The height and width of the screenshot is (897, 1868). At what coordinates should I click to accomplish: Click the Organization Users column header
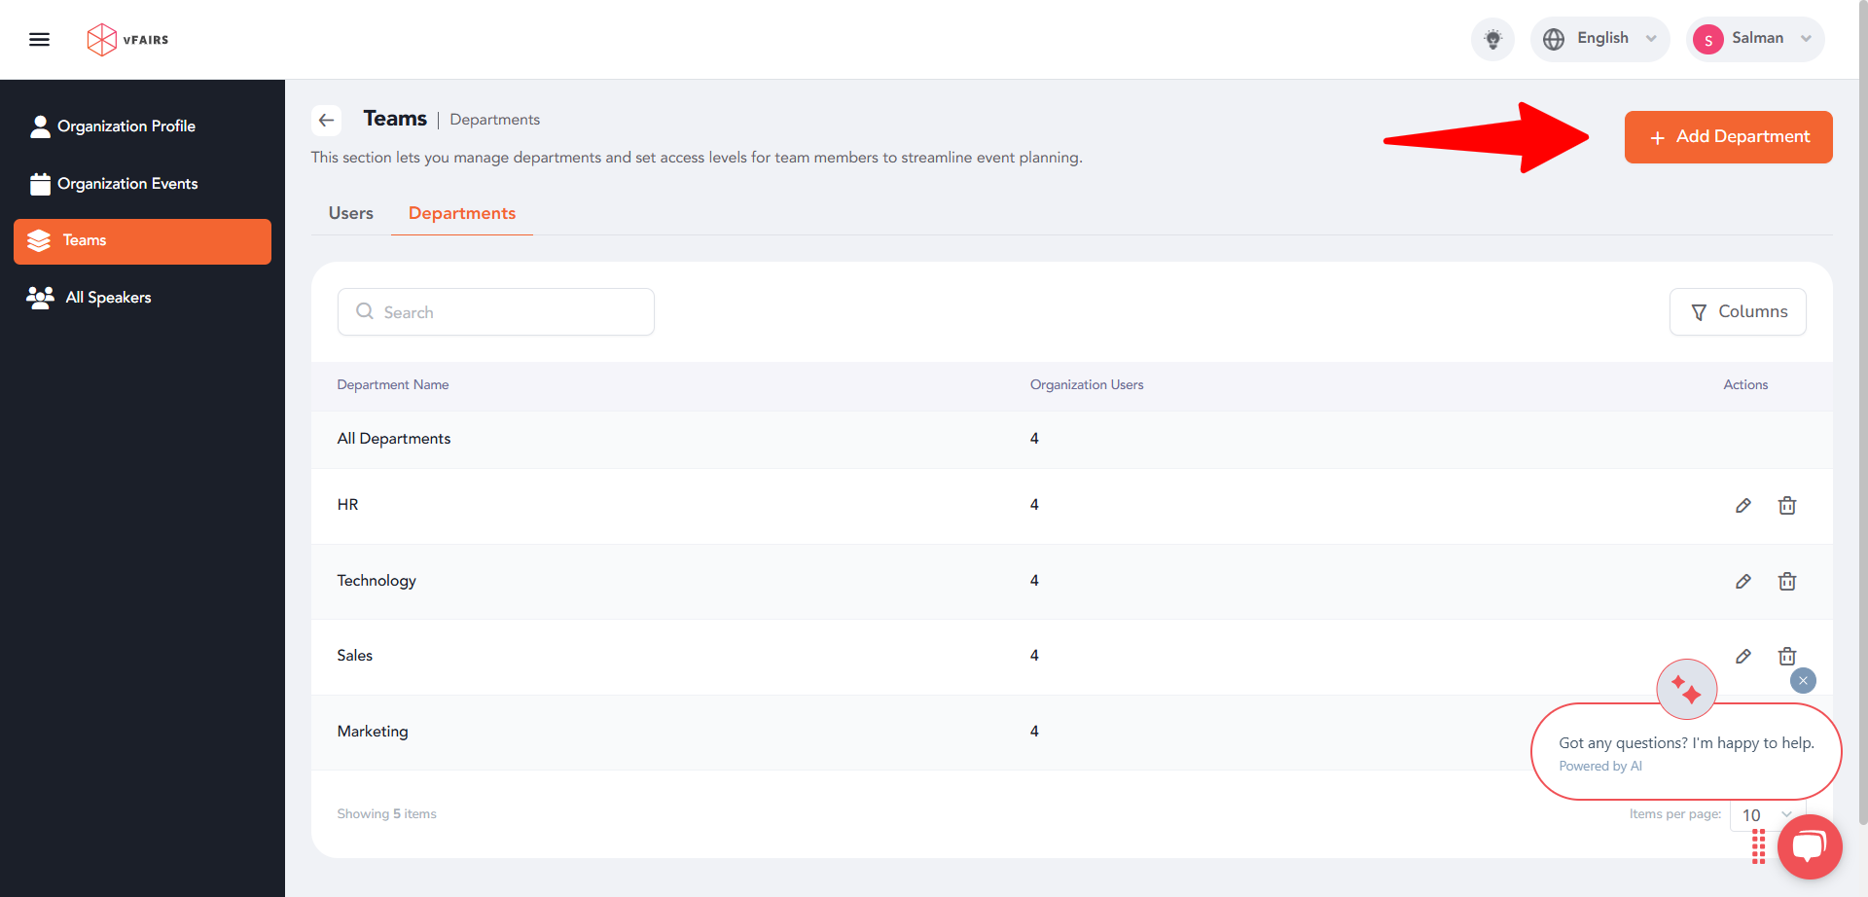(1087, 385)
